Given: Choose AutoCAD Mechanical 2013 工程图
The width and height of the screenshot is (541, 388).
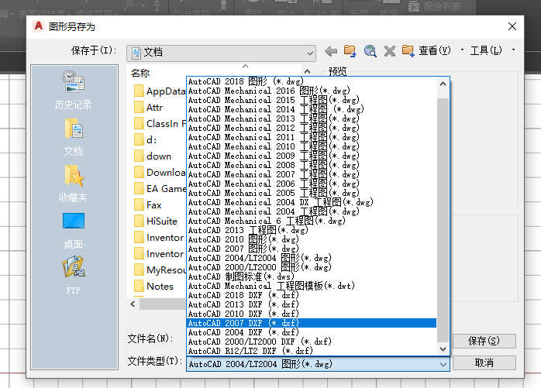Looking at the screenshot, I should click(x=312, y=119).
